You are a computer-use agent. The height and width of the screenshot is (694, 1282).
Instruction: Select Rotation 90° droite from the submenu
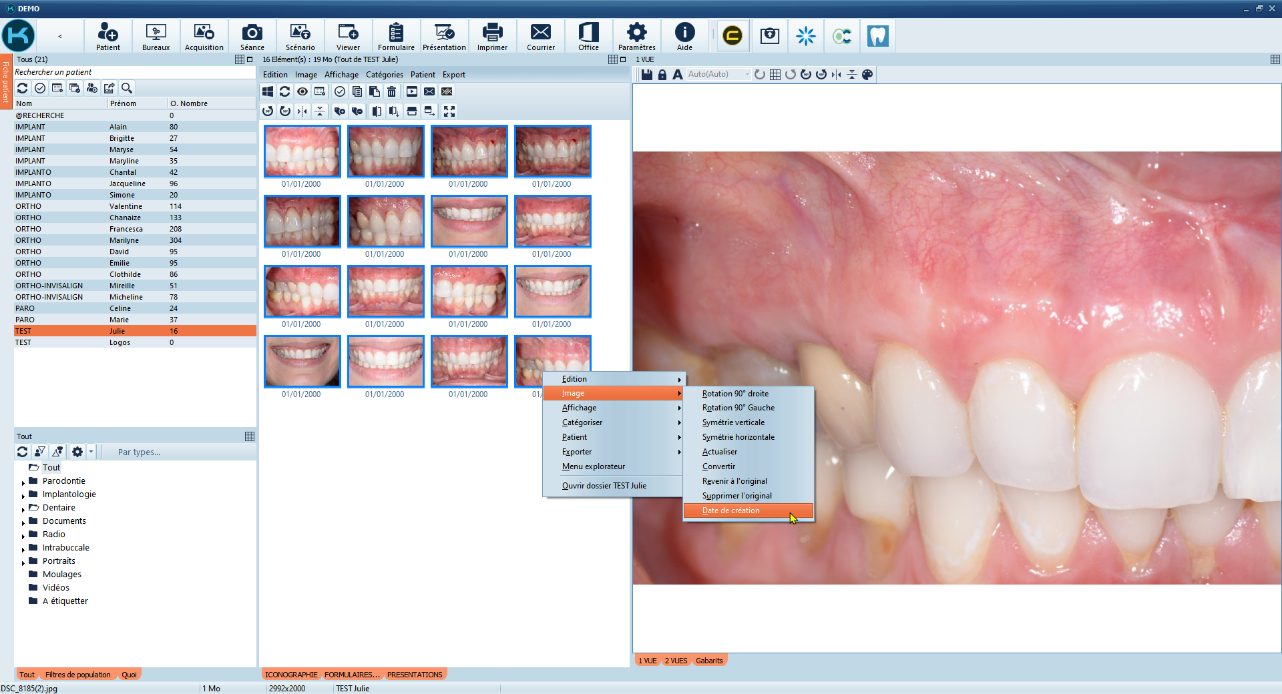click(x=735, y=394)
